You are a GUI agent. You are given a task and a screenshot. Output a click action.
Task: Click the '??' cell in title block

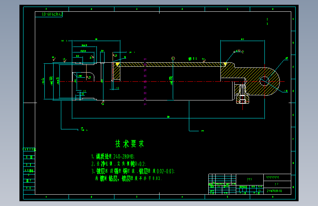click(277, 184)
